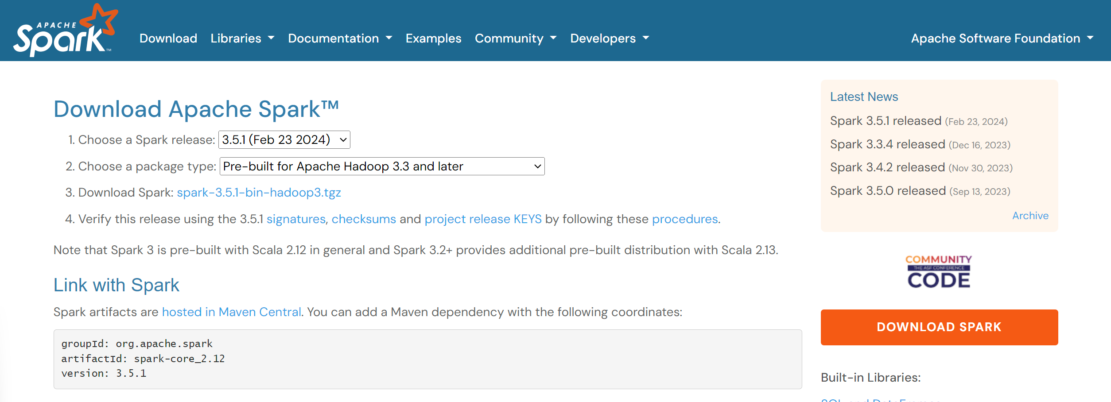Image resolution: width=1111 pixels, height=402 pixels.
Task: Open the project release KEYS link
Action: point(483,219)
